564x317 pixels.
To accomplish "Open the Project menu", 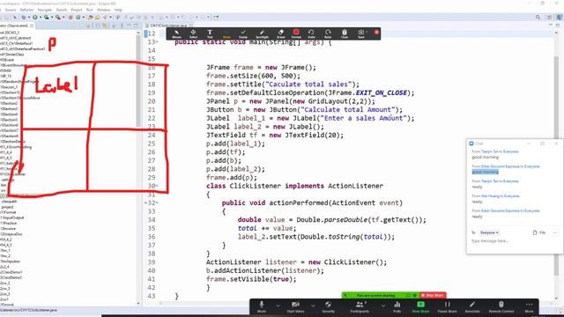I will [77, 10].
